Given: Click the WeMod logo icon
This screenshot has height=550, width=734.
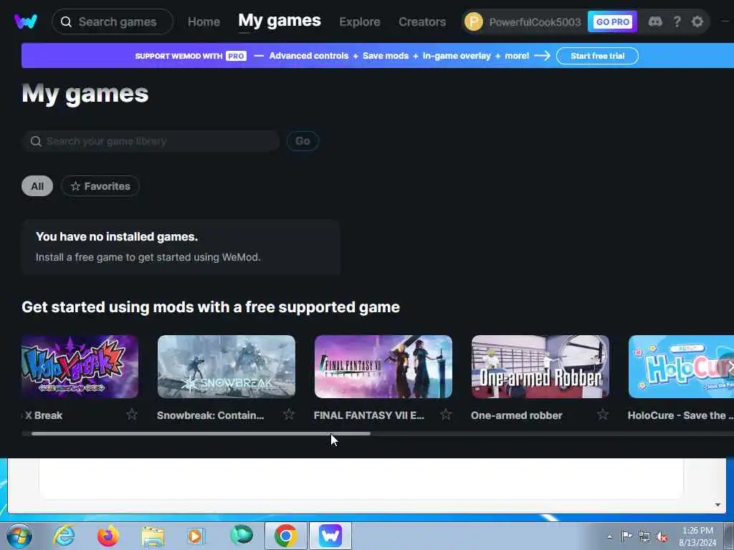Looking at the screenshot, I should (26, 21).
